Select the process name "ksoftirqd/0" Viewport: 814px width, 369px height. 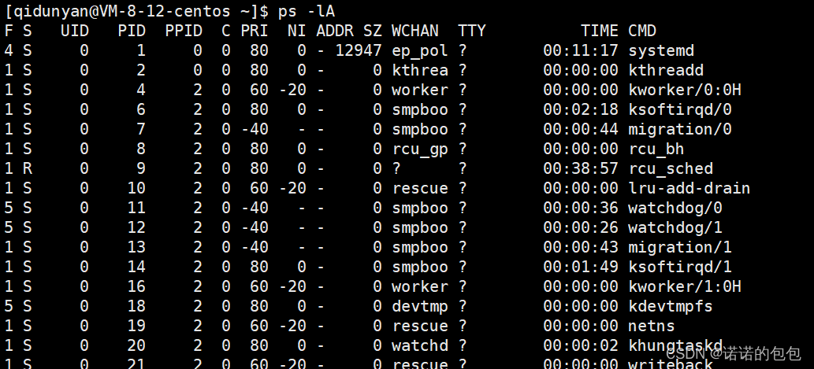tap(679, 109)
